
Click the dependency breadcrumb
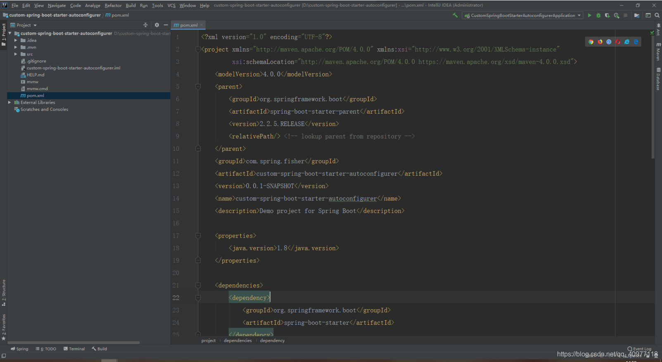coord(272,341)
